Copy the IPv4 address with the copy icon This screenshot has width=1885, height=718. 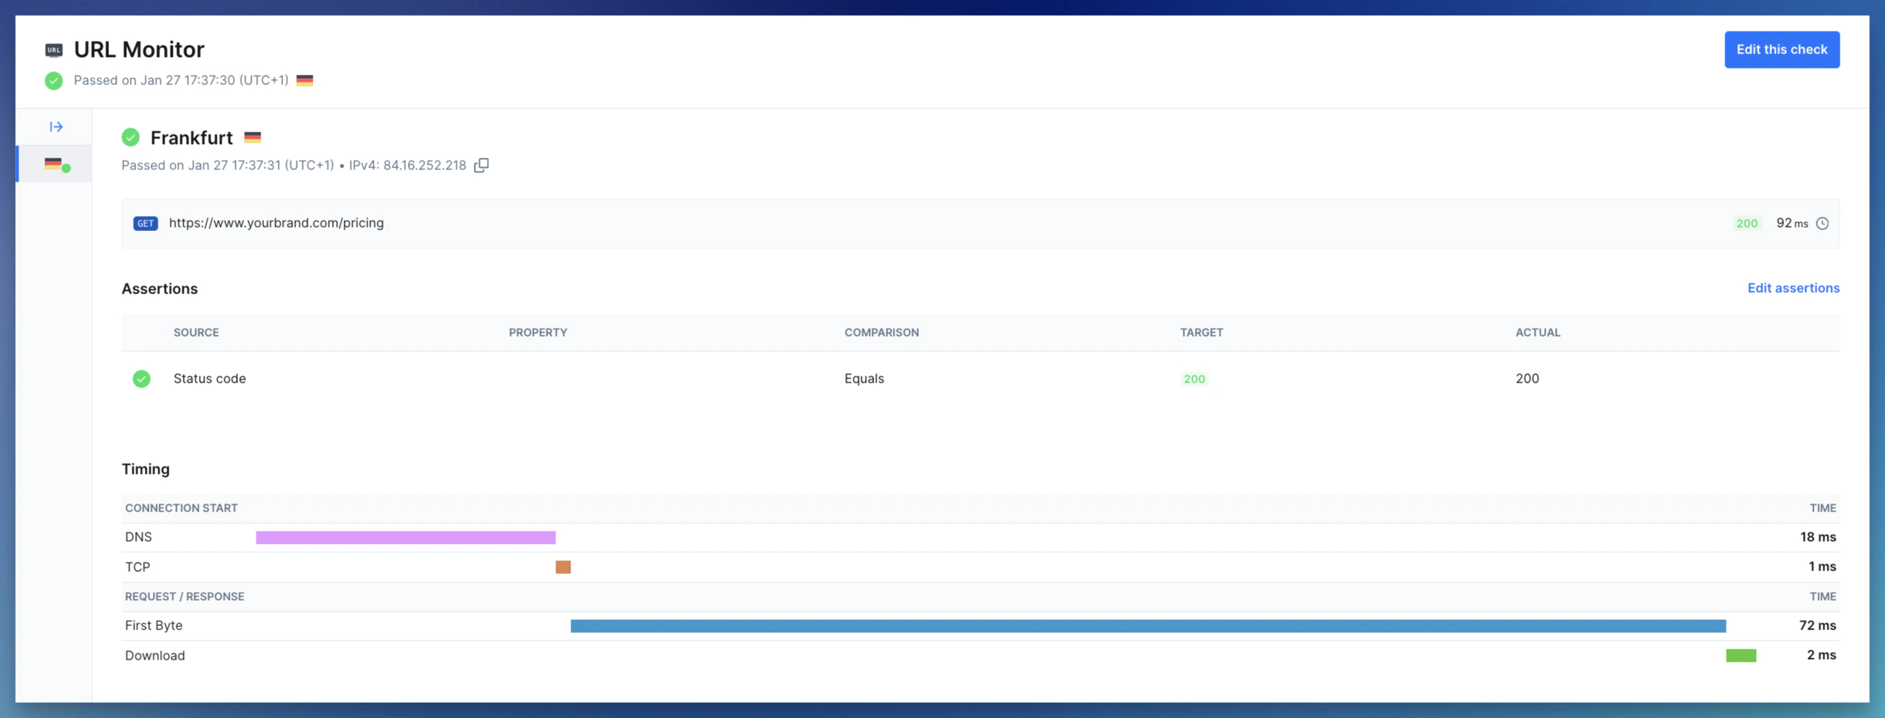tap(481, 165)
